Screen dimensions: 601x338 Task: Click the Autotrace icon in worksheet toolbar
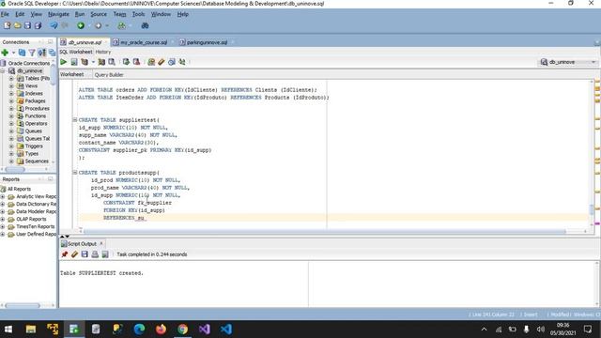[101, 62]
